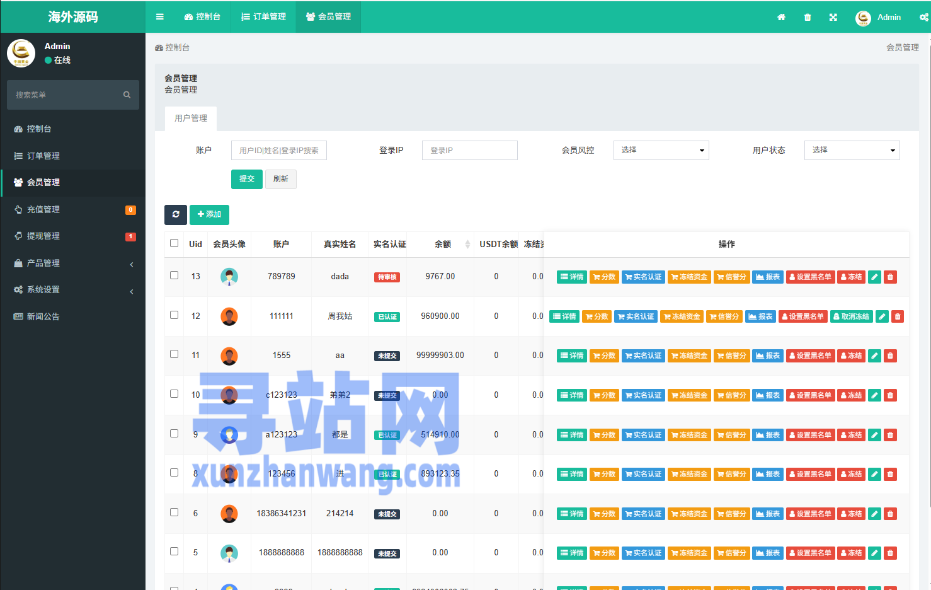The image size is (931, 590).
Task: Click edit pencil for user 1888888888
Action: 874,553
